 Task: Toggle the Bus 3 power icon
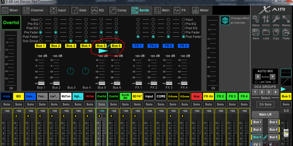click(x=70, y=71)
